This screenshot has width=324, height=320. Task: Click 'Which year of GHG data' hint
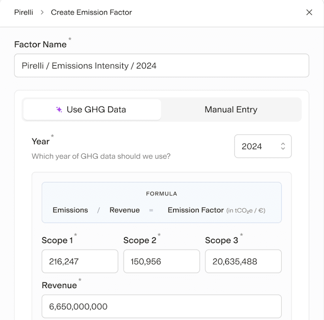coord(101,156)
